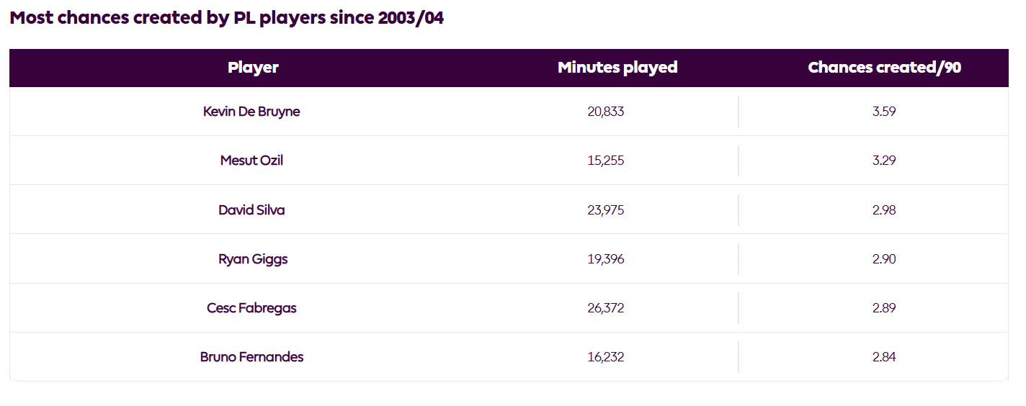
Task: Click the 'Most chances created' table title
Action: pos(226,19)
